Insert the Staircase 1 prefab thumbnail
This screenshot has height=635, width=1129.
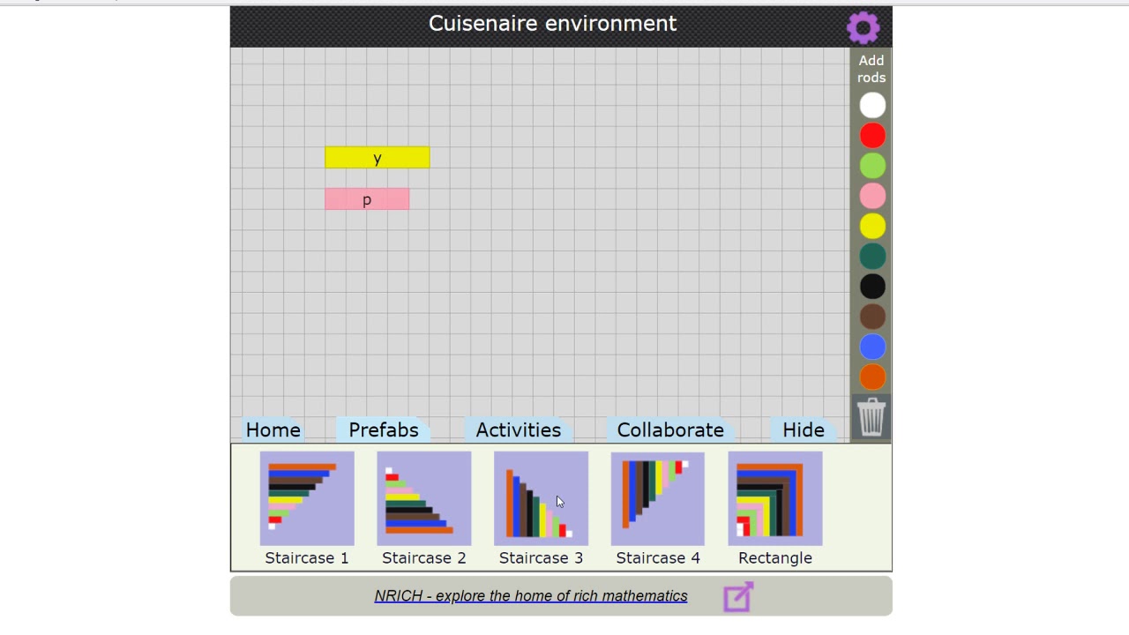coord(307,498)
